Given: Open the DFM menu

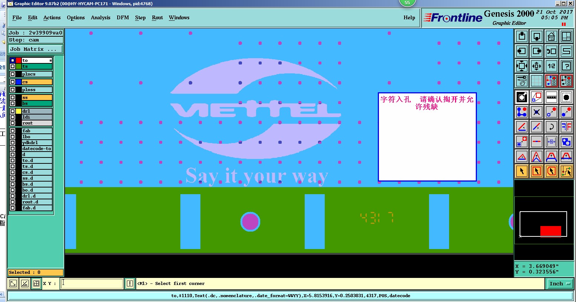Looking at the screenshot, I should tap(123, 17).
